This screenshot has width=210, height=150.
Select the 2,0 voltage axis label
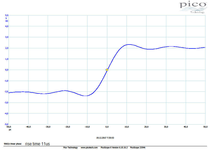[7, 48]
